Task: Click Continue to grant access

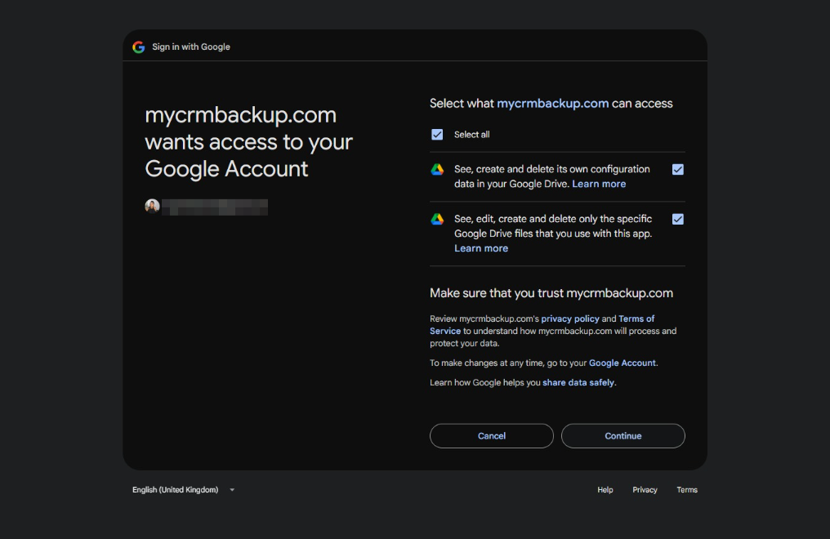Action: tap(623, 436)
